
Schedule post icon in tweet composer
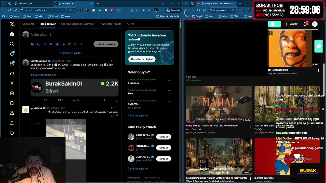63,44
